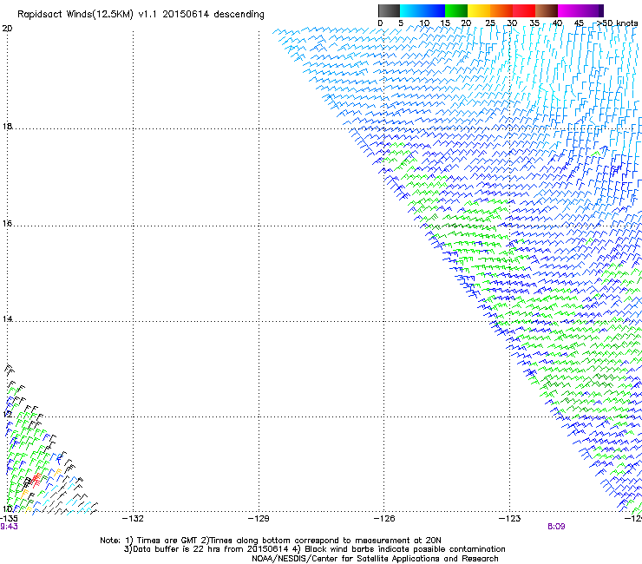Click the legend label "5" under colorbar
Viewport: 642px width, 564px height.
[x=401, y=23]
